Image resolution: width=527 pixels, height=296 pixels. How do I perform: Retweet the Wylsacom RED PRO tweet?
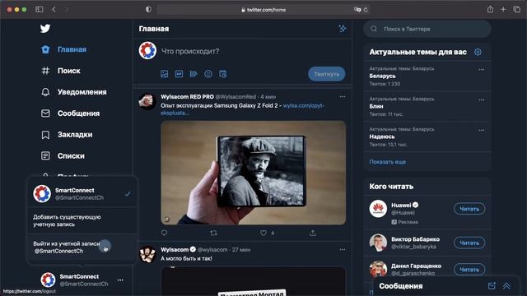click(213, 233)
